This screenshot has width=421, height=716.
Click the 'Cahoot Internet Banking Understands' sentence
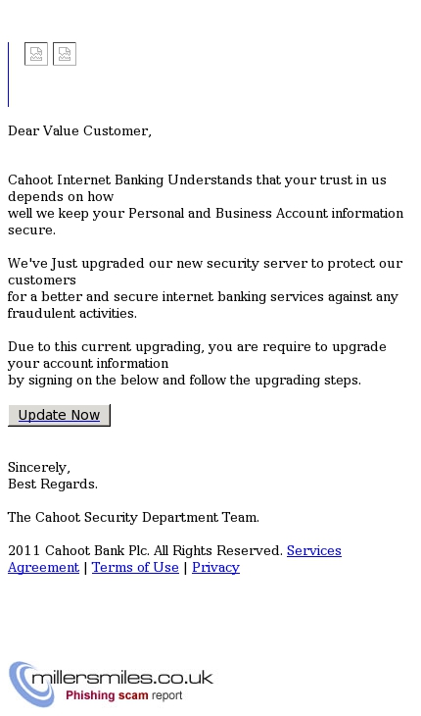(206, 205)
